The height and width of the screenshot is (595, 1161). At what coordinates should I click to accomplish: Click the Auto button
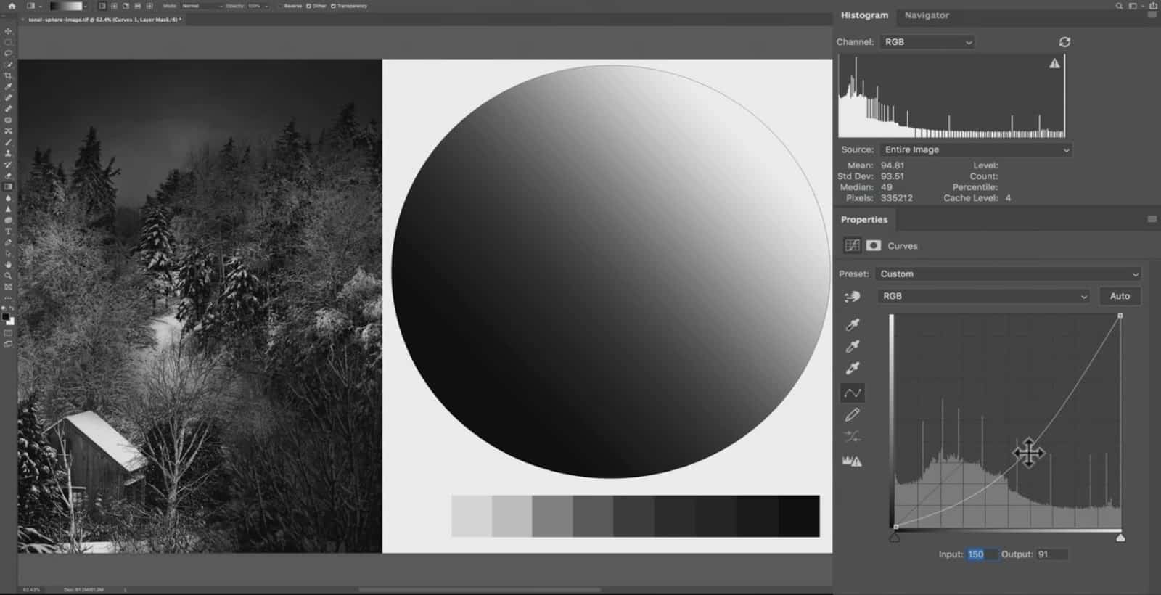click(x=1120, y=296)
